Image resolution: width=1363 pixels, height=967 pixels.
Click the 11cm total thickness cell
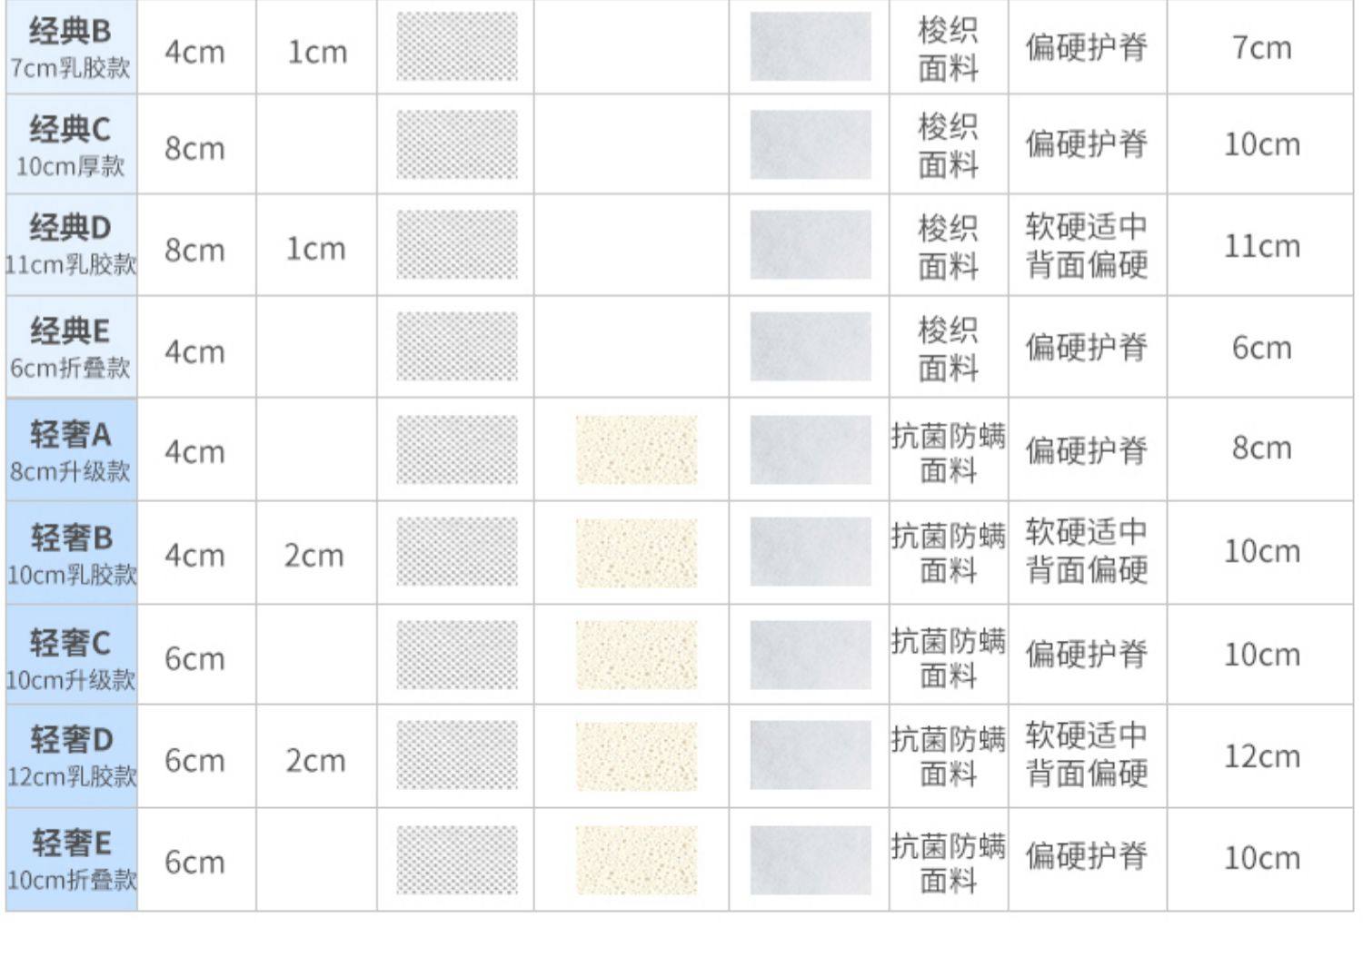coord(1261,246)
